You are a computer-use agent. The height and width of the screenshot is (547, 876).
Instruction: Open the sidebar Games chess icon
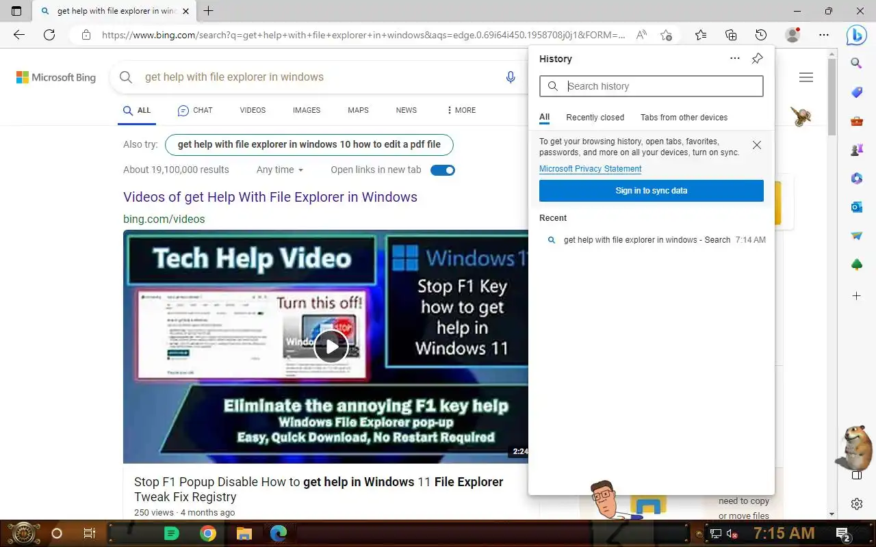(x=856, y=150)
